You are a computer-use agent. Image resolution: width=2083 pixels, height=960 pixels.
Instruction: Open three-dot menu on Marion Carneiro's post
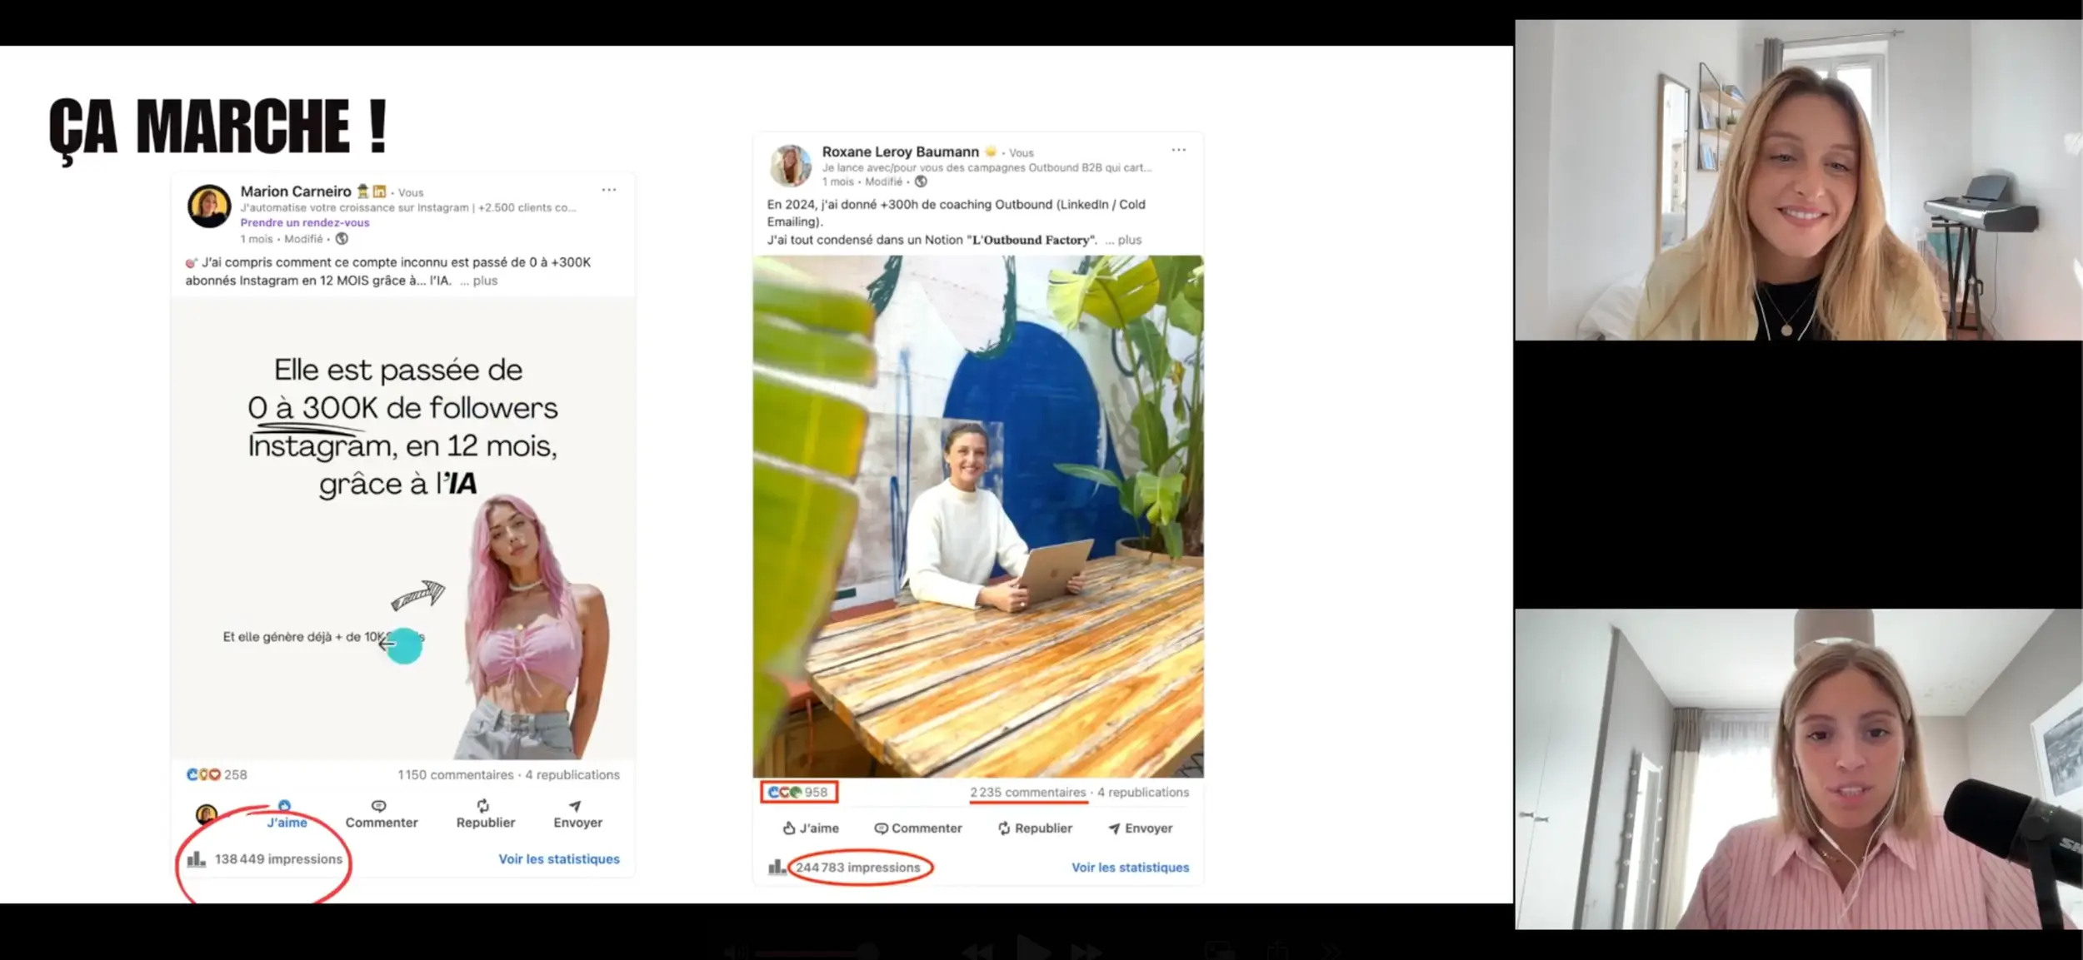609,190
